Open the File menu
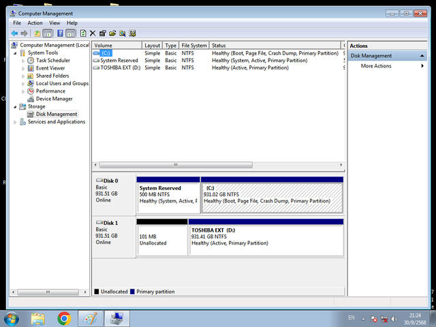436x327 pixels. coord(17,22)
